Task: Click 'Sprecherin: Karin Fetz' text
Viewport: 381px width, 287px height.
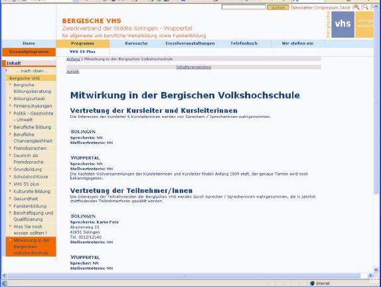Action: pyautogui.click(x=94, y=222)
